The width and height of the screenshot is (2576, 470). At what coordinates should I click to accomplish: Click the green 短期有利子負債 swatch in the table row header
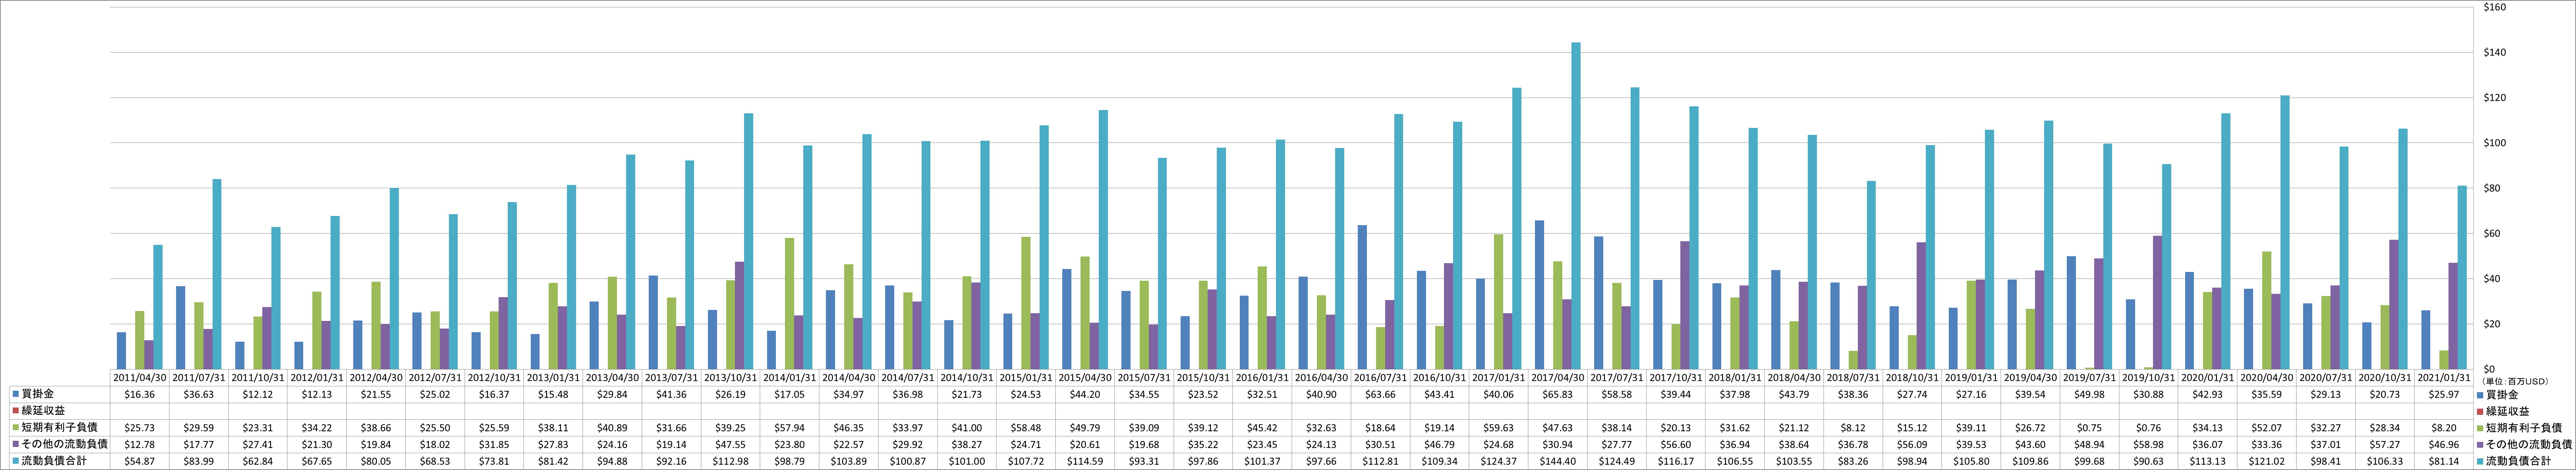16,427
